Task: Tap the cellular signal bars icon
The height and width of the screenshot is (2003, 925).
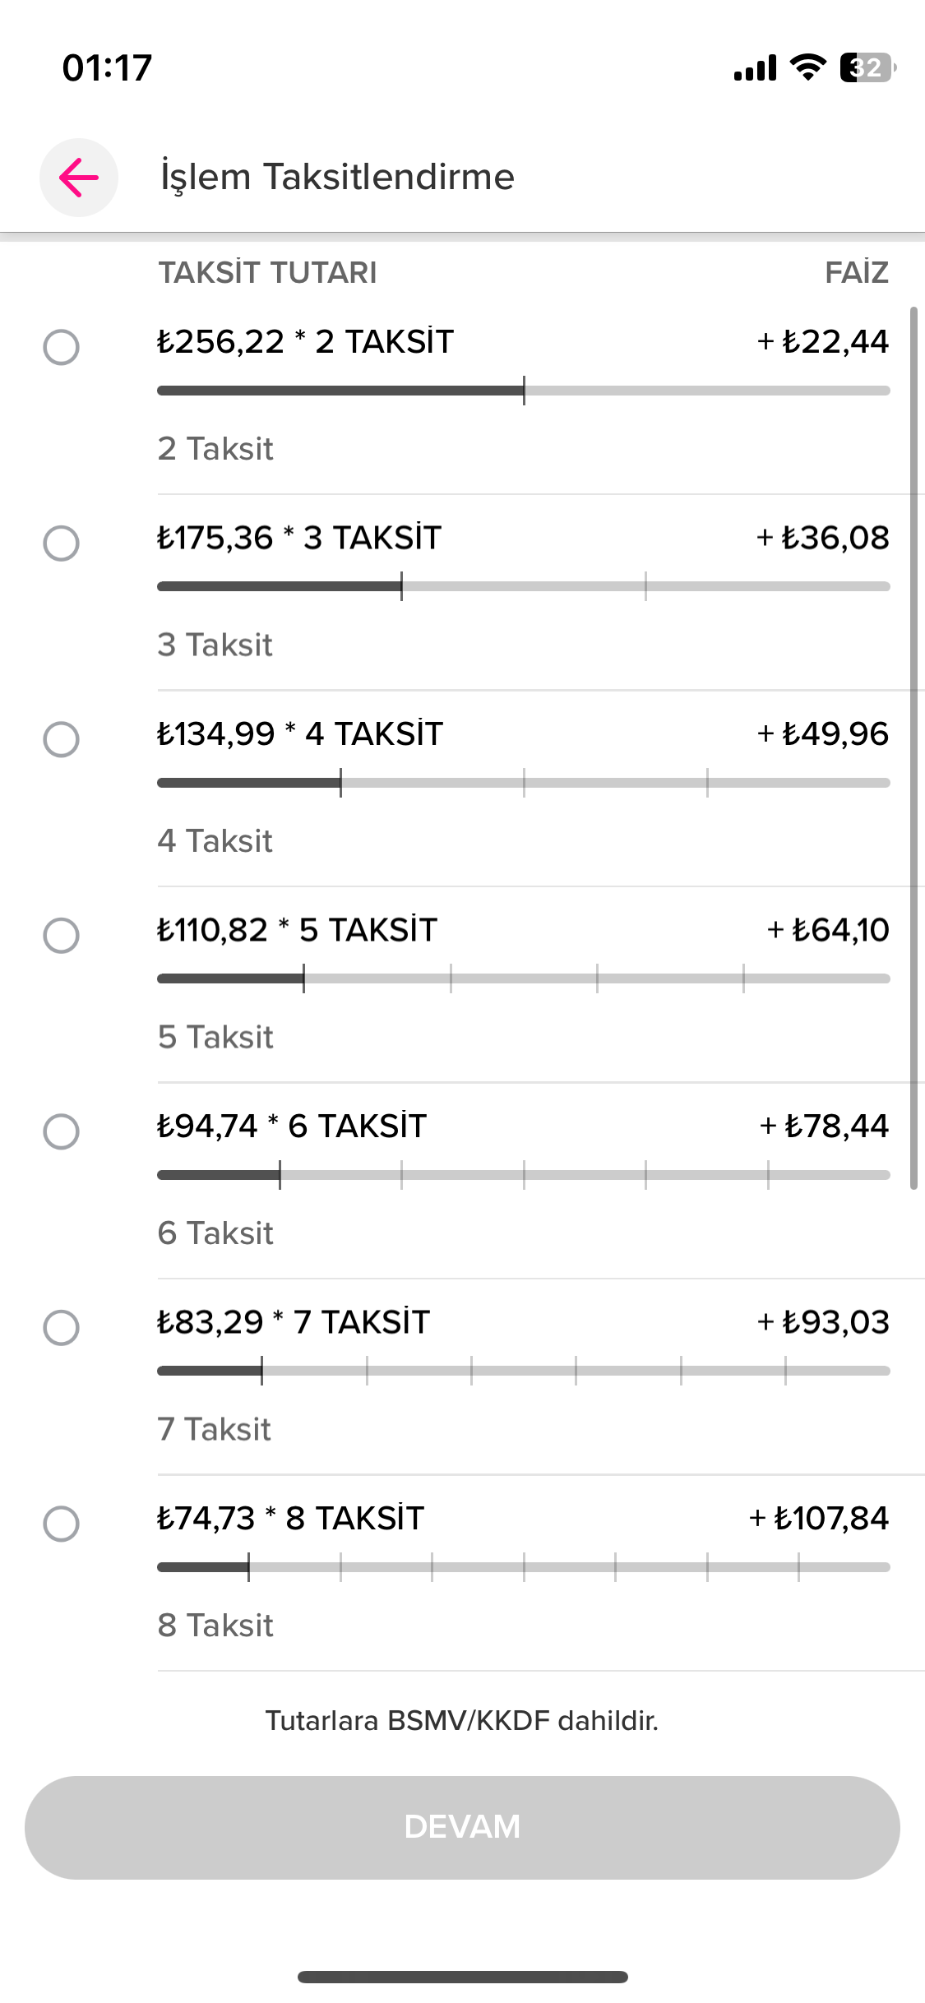Action: click(755, 68)
